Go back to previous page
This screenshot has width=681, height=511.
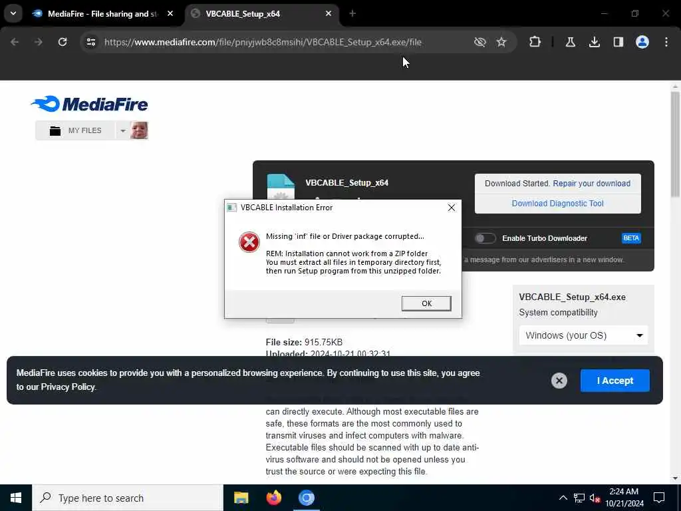click(x=15, y=42)
